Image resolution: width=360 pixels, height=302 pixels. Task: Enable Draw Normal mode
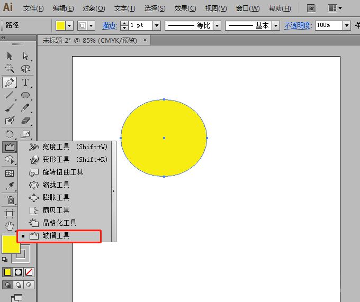point(7,285)
